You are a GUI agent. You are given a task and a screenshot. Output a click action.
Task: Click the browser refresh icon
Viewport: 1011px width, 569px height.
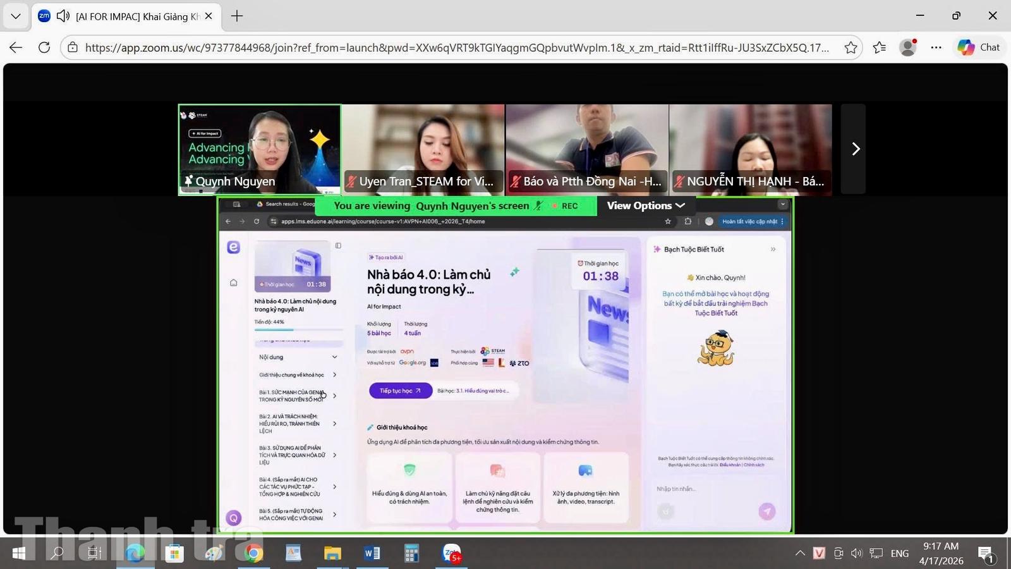click(x=44, y=47)
